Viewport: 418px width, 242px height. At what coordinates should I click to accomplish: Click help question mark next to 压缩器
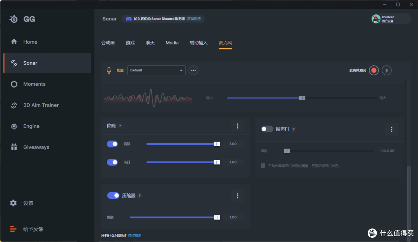(139, 196)
